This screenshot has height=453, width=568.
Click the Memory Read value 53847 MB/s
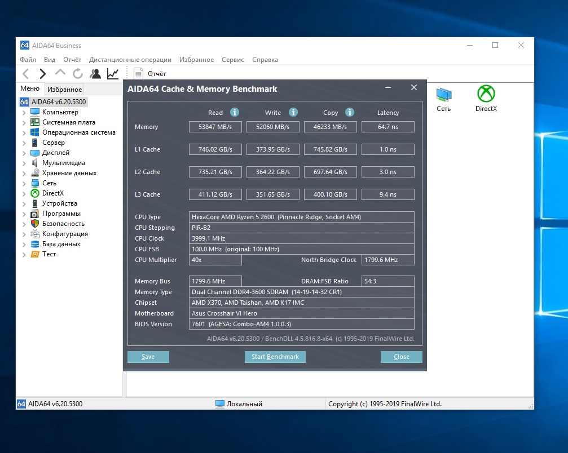[215, 127]
